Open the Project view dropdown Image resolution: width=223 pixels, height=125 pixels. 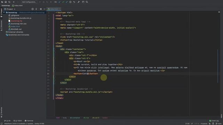[10, 9]
